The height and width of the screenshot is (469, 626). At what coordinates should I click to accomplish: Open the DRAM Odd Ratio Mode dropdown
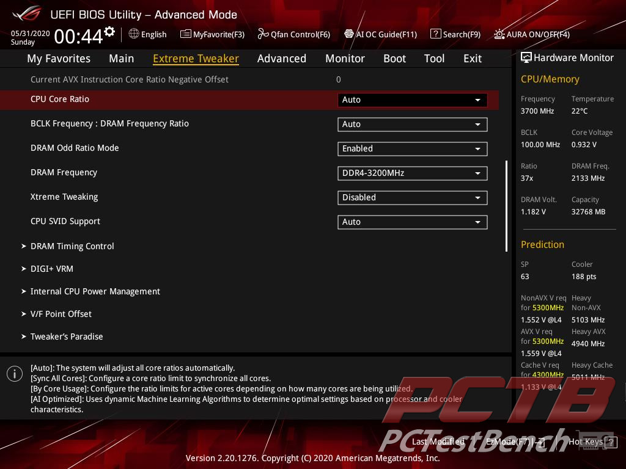click(413, 148)
